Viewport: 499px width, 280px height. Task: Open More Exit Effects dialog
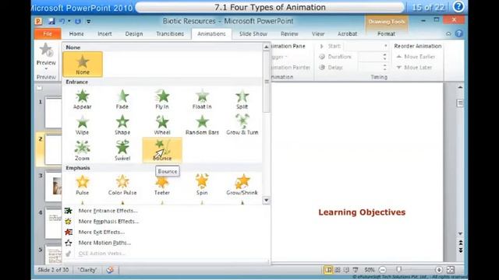pos(101,233)
